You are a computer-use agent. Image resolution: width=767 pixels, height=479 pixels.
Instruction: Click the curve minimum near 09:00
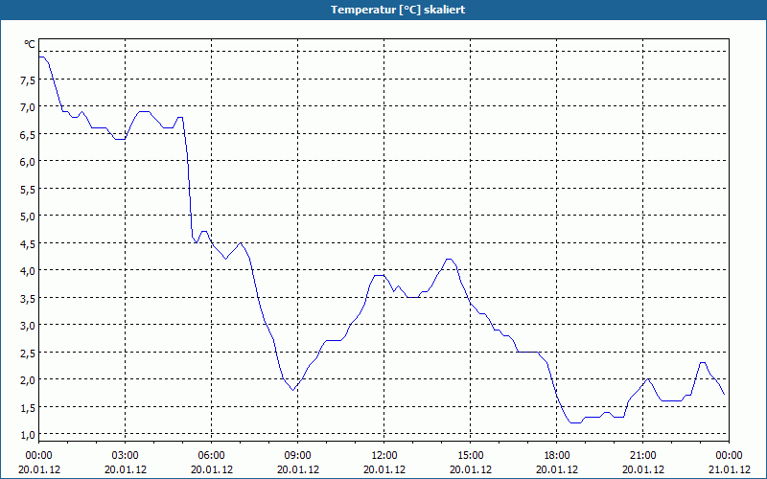tap(293, 390)
